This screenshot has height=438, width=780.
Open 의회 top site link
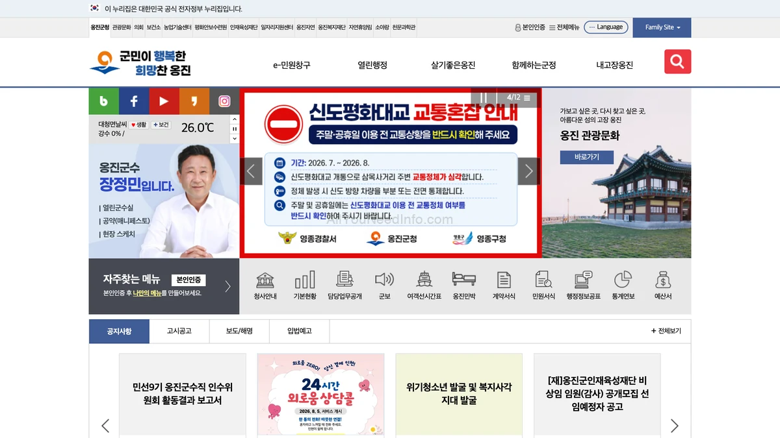pos(138,27)
